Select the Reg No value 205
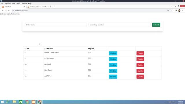This screenshot has height=104, width=185. (89, 76)
